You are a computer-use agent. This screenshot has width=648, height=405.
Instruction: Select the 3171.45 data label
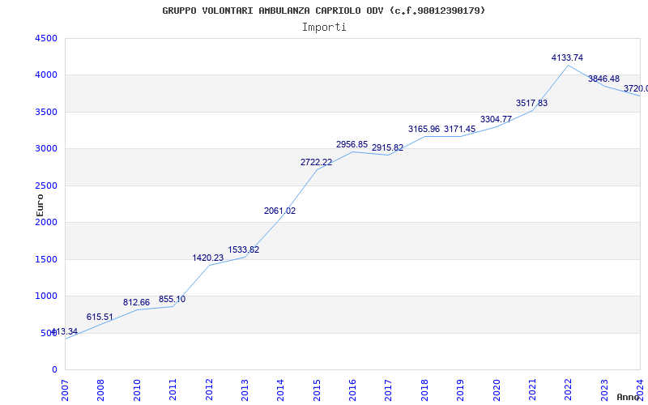(x=459, y=129)
